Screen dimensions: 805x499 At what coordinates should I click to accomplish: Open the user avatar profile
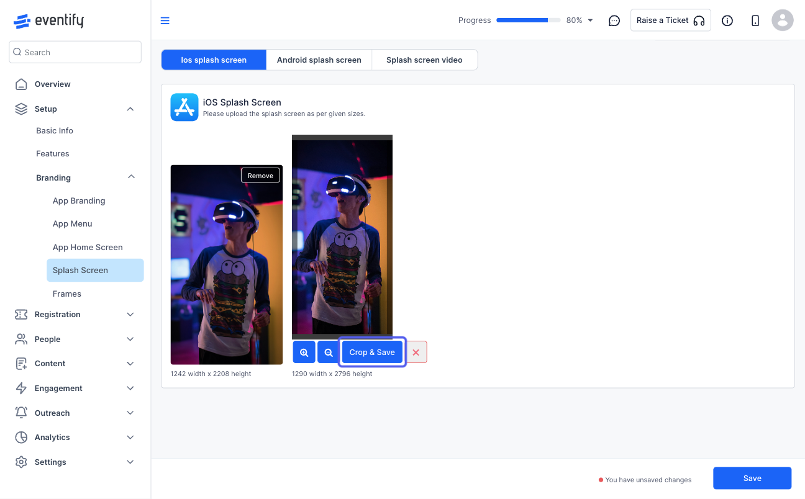(x=783, y=20)
